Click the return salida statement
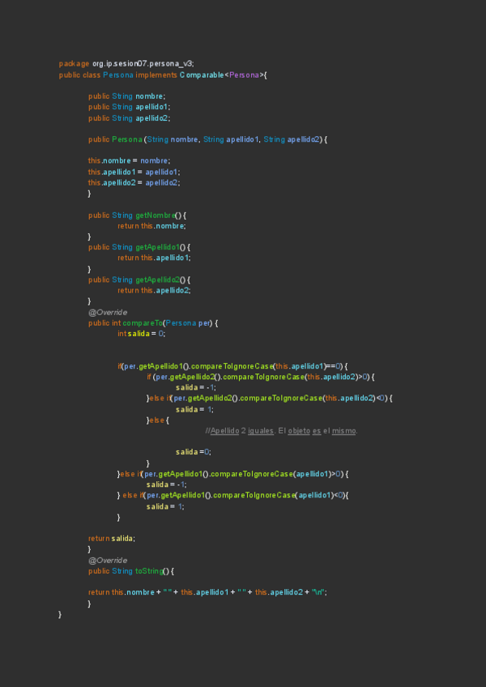486x687 pixels. point(112,538)
